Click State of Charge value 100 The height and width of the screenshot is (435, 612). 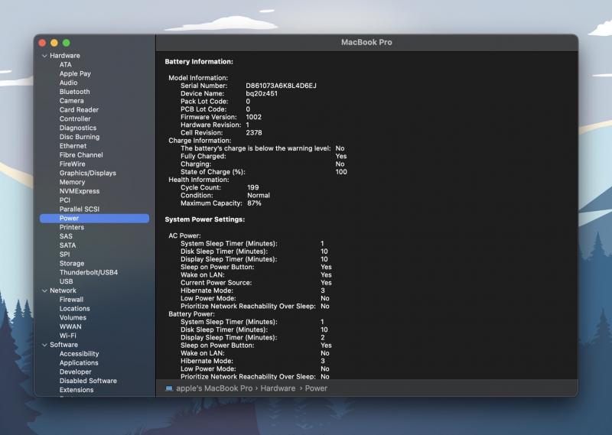pyautogui.click(x=341, y=172)
